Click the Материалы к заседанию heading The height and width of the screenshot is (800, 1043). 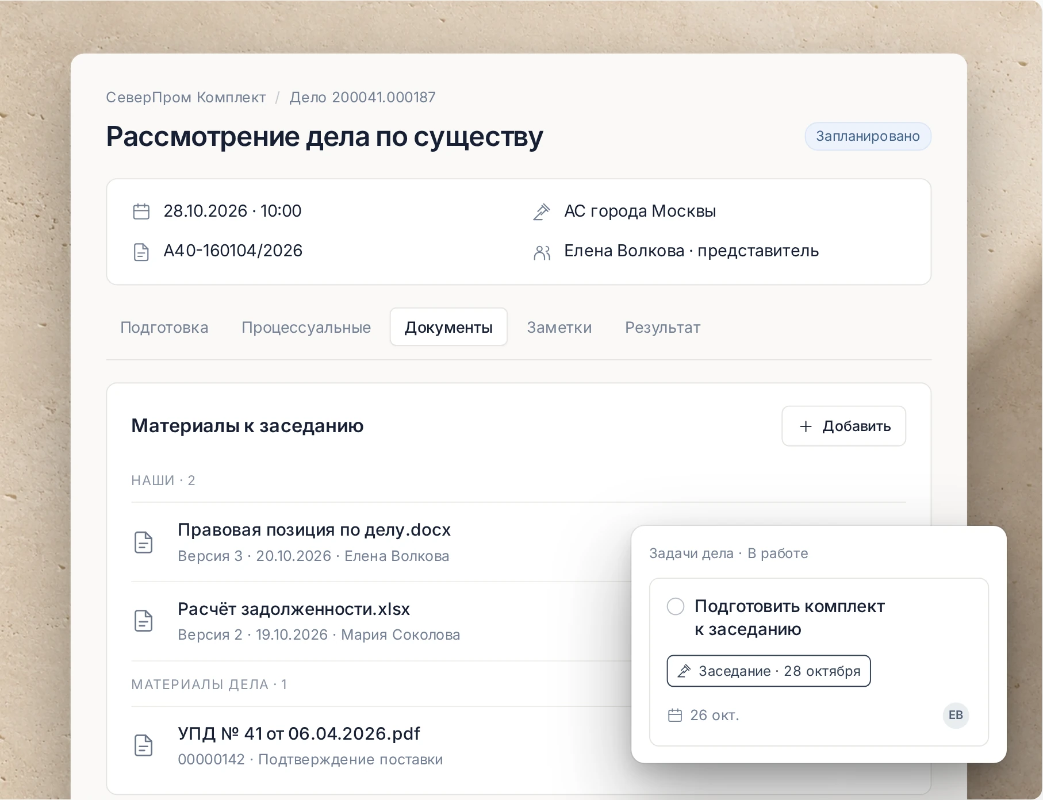click(x=247, y=426)
